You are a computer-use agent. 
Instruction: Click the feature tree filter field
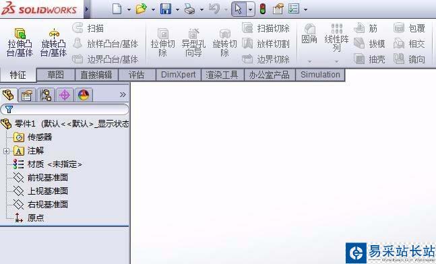click(x=65, y=109)
